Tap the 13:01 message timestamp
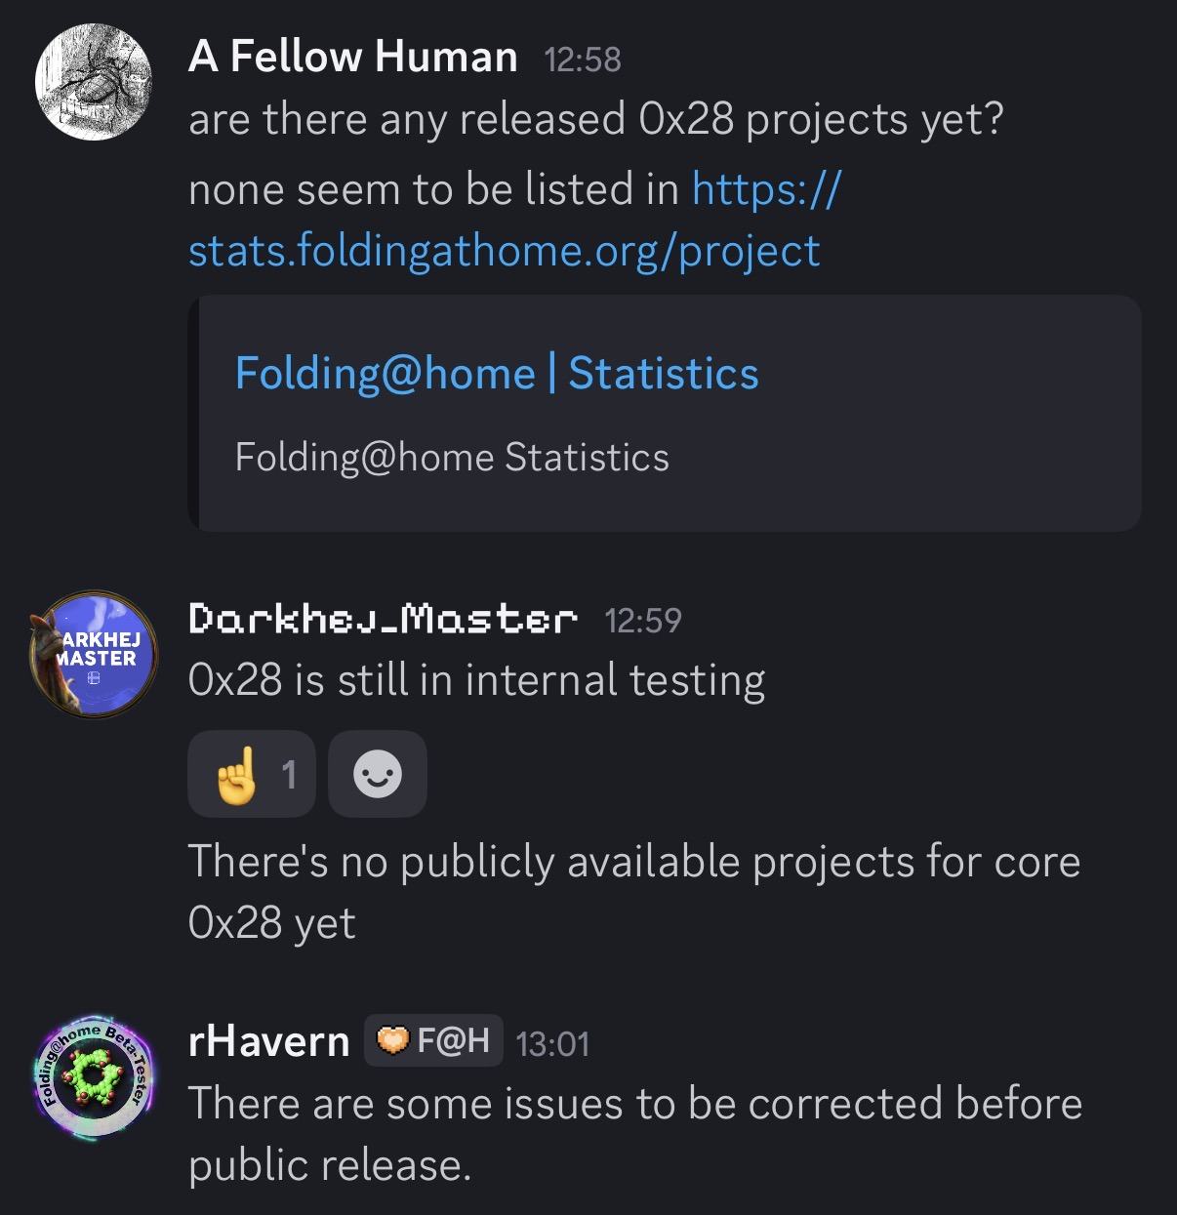 pyautogui.click(x=552, y=1044)
